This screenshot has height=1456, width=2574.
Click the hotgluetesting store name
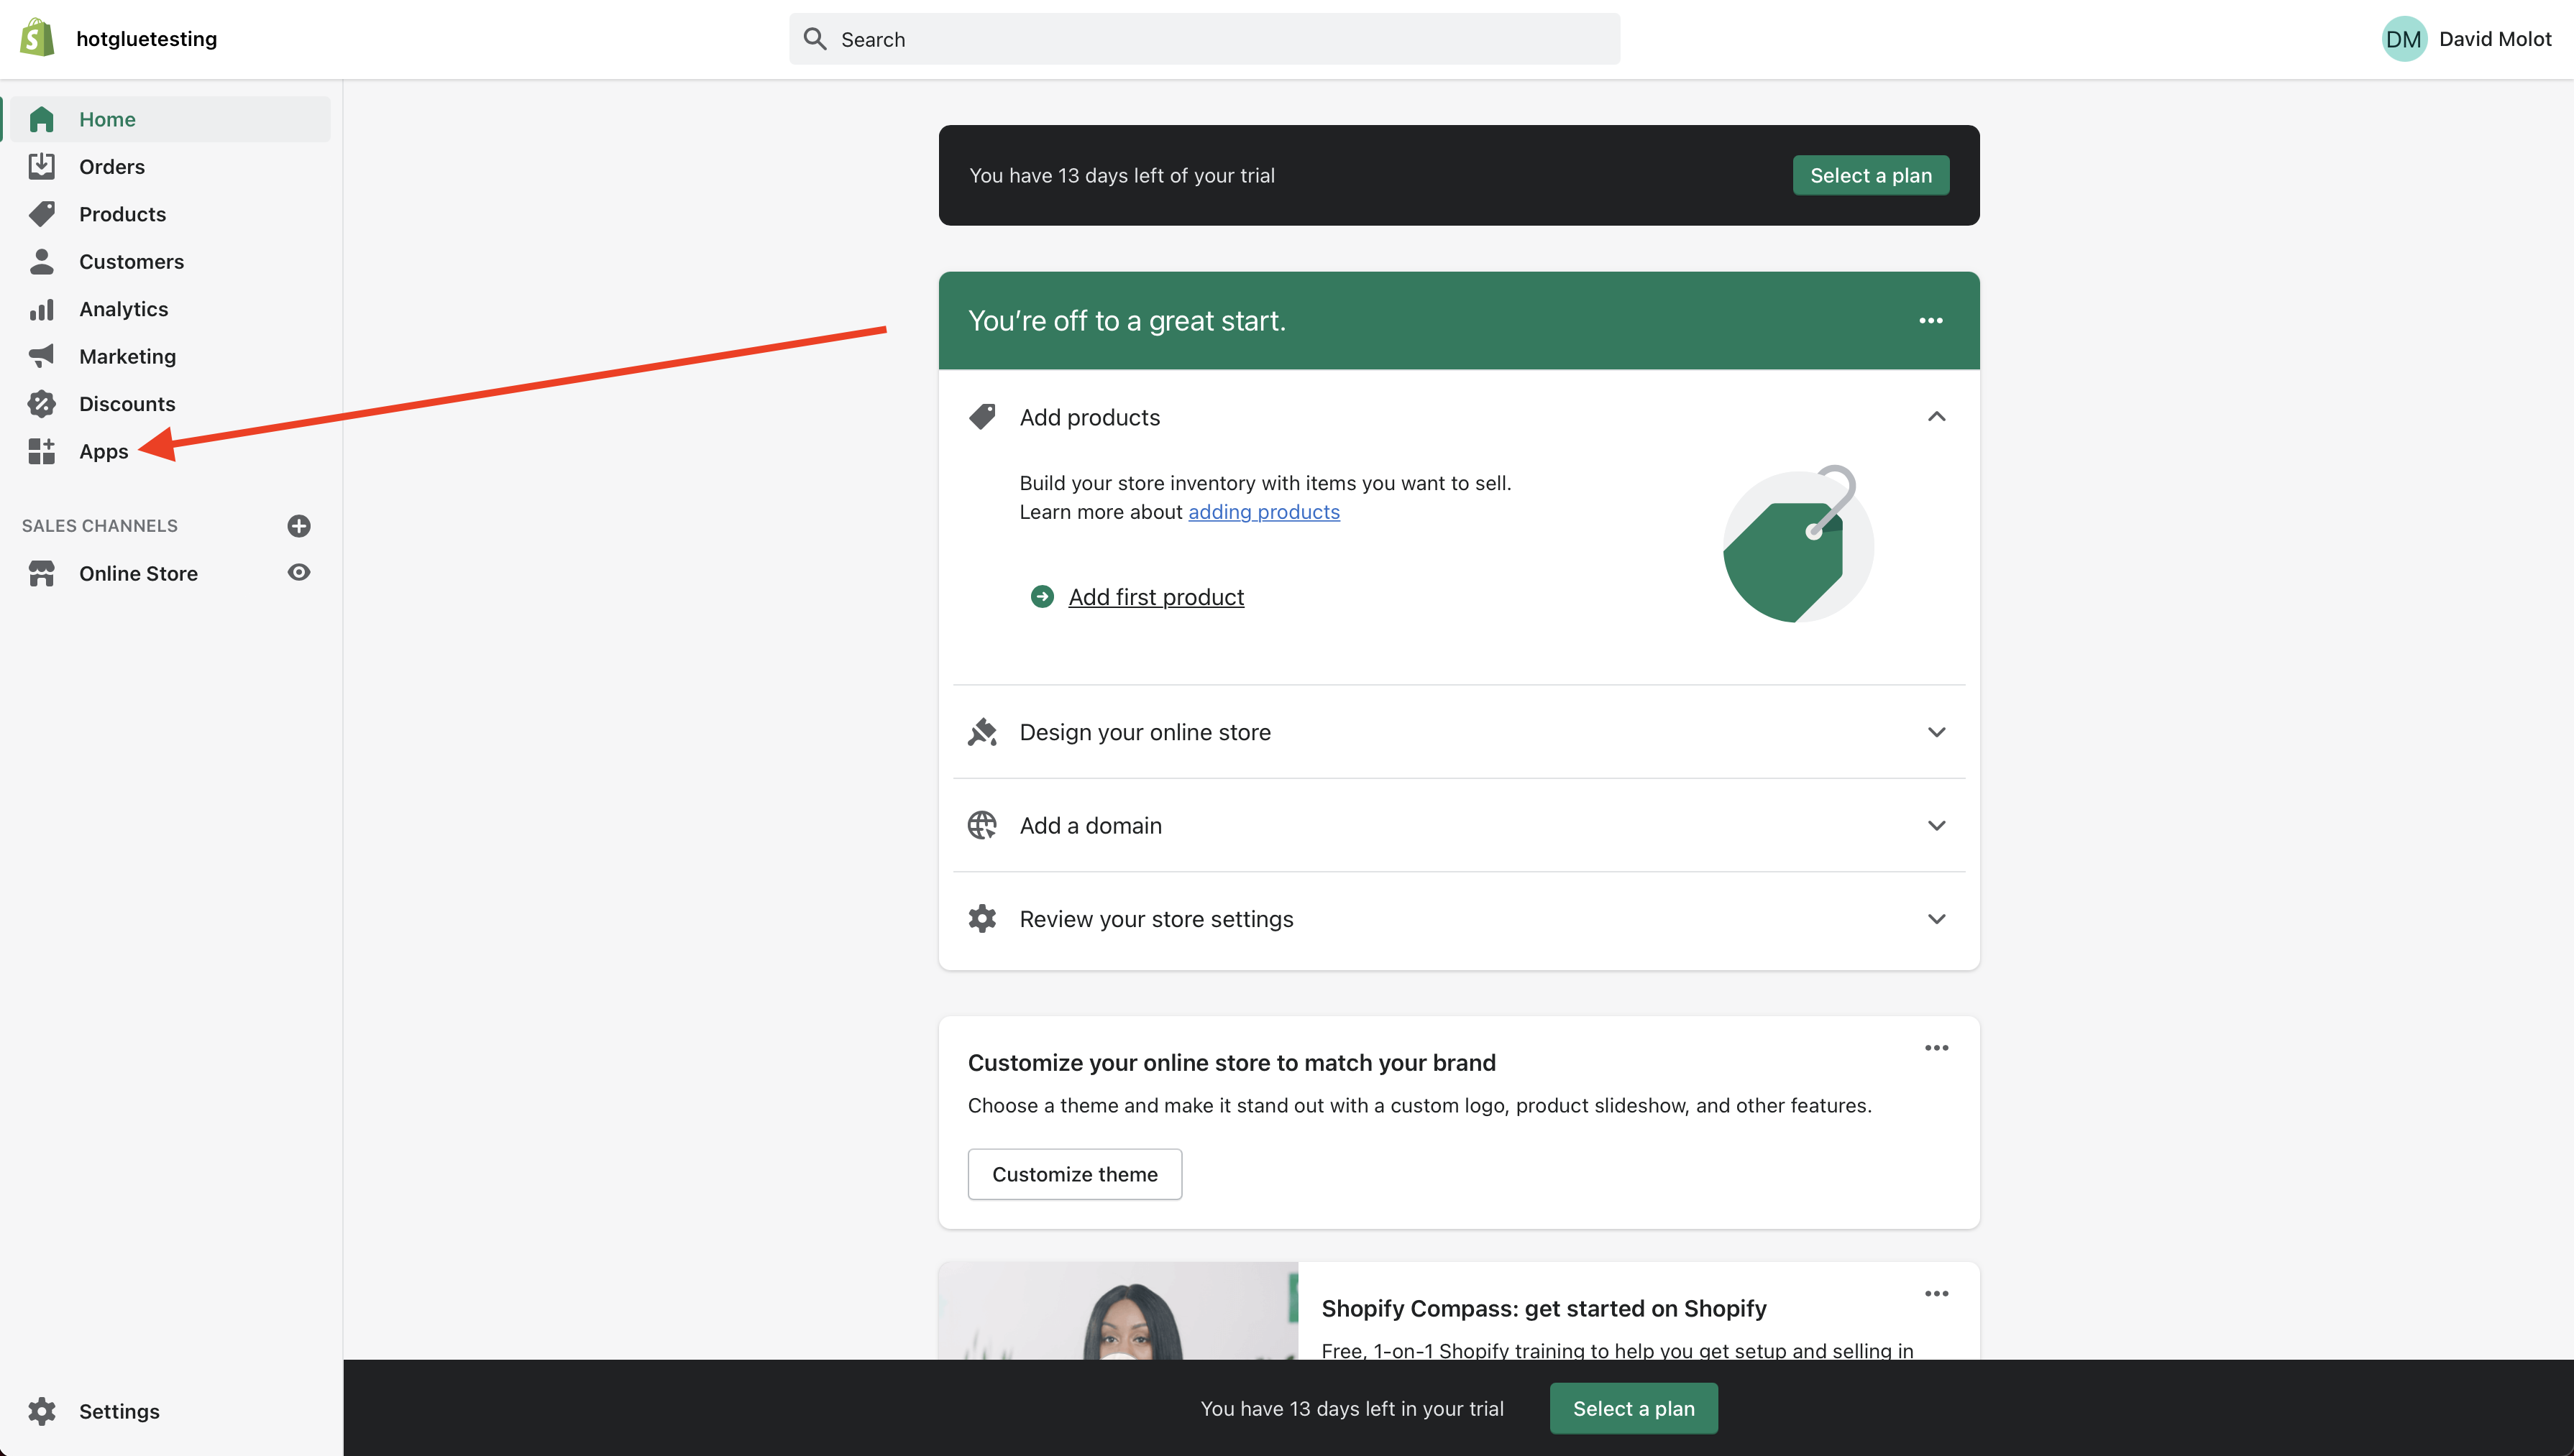tap(146, 39)
